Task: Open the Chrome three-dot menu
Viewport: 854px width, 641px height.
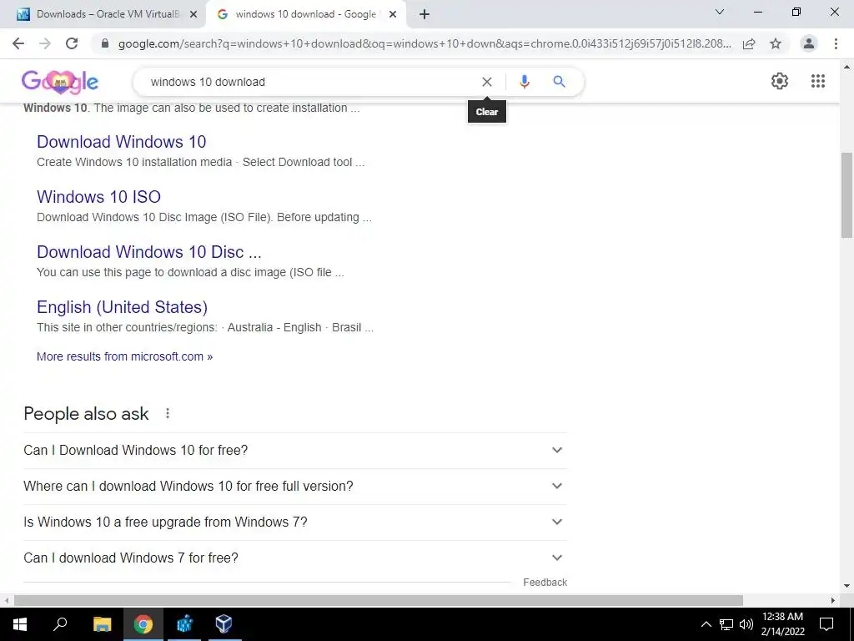Action: tap(836, 43)
